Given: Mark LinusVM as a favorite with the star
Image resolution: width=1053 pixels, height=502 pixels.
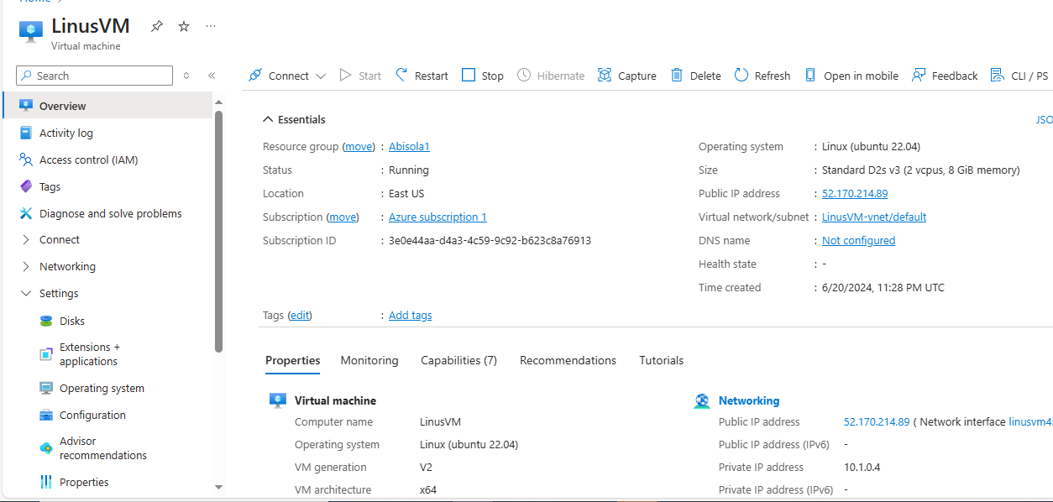Looking at the screenshot, I should pyautogui.click(x=184, y=26).
